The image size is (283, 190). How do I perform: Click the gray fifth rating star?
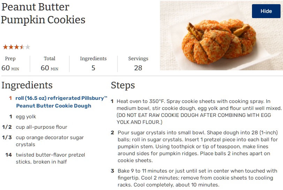tap(28, 47)
